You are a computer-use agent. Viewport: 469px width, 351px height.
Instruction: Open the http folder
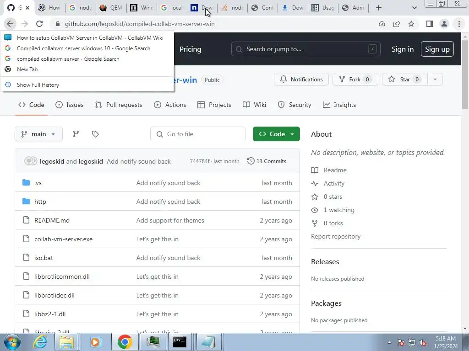(40, 202)
